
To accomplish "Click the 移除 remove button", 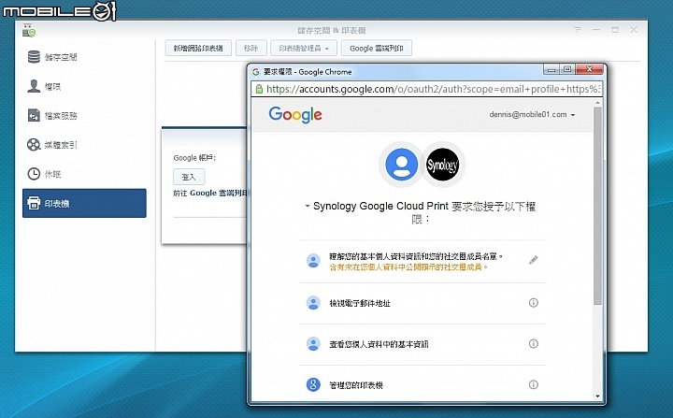I will (251, 48).
